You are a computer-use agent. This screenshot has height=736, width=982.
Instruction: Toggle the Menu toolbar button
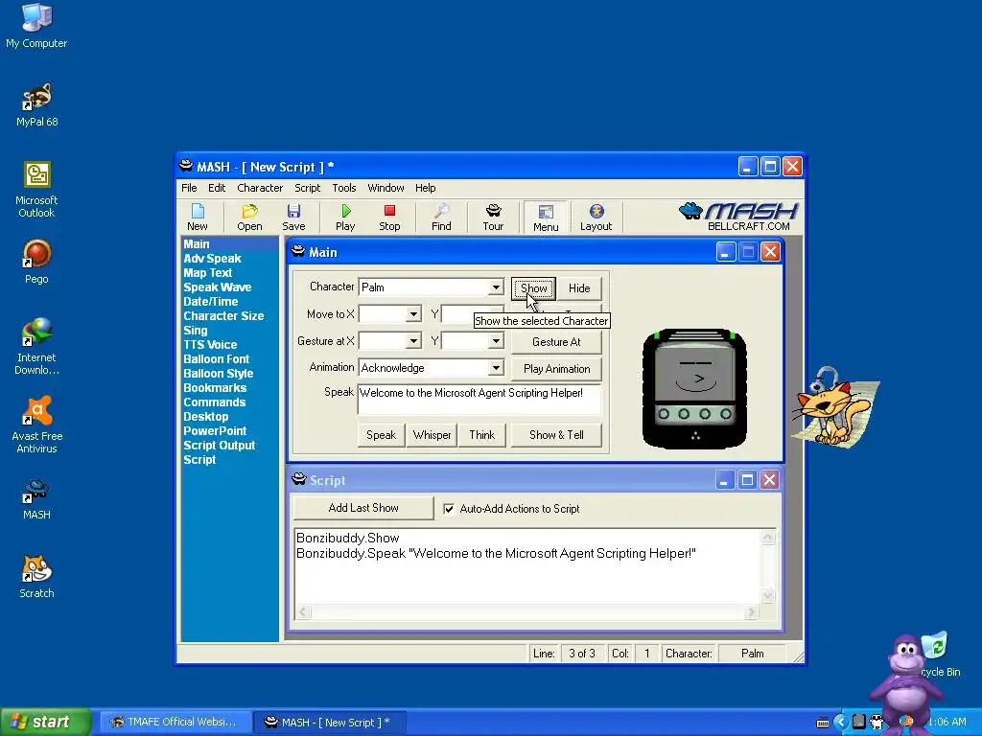point(546,218)
